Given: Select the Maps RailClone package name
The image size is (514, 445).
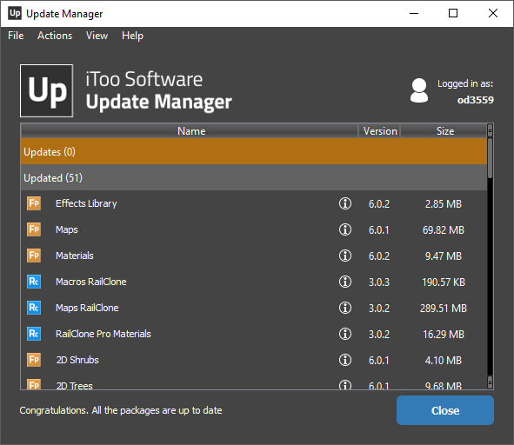Looking at the screenshot, I should [87, 308].
